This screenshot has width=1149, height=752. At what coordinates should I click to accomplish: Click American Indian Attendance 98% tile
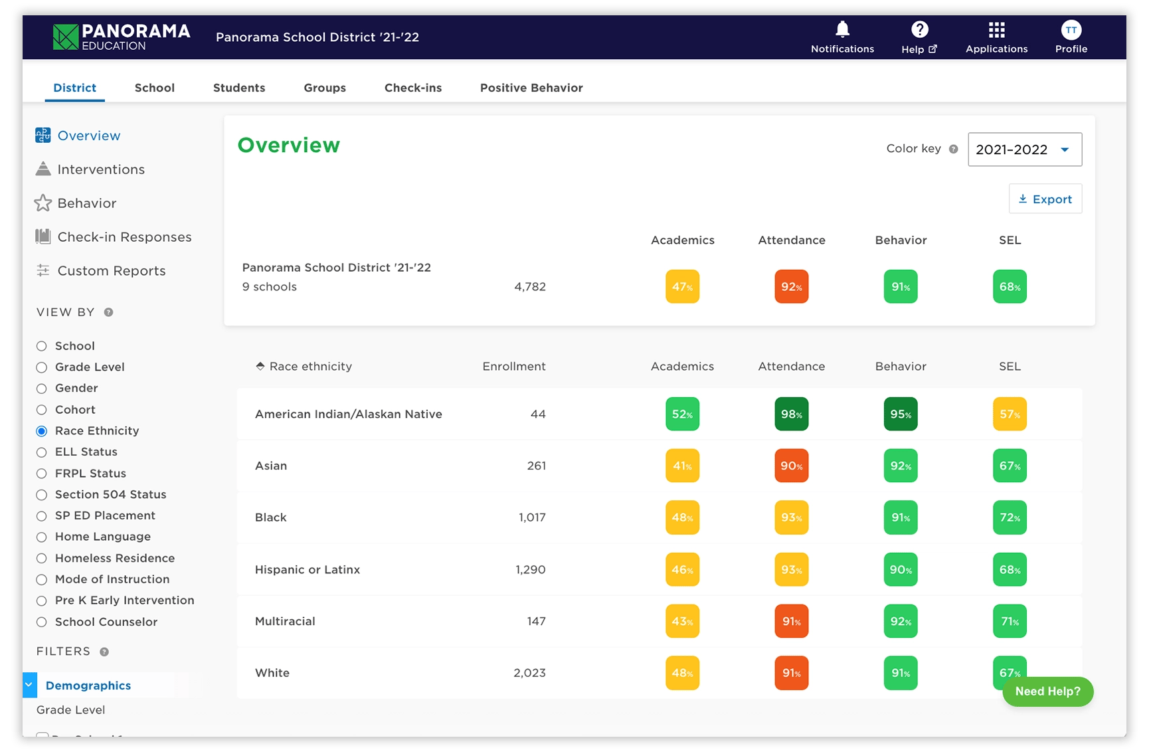(791, 414)
